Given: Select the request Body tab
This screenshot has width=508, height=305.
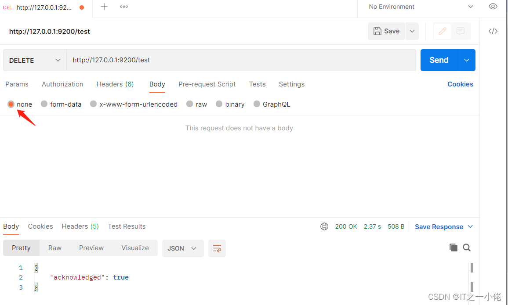Looking at the screenshot, I should [x=157, y=84].
